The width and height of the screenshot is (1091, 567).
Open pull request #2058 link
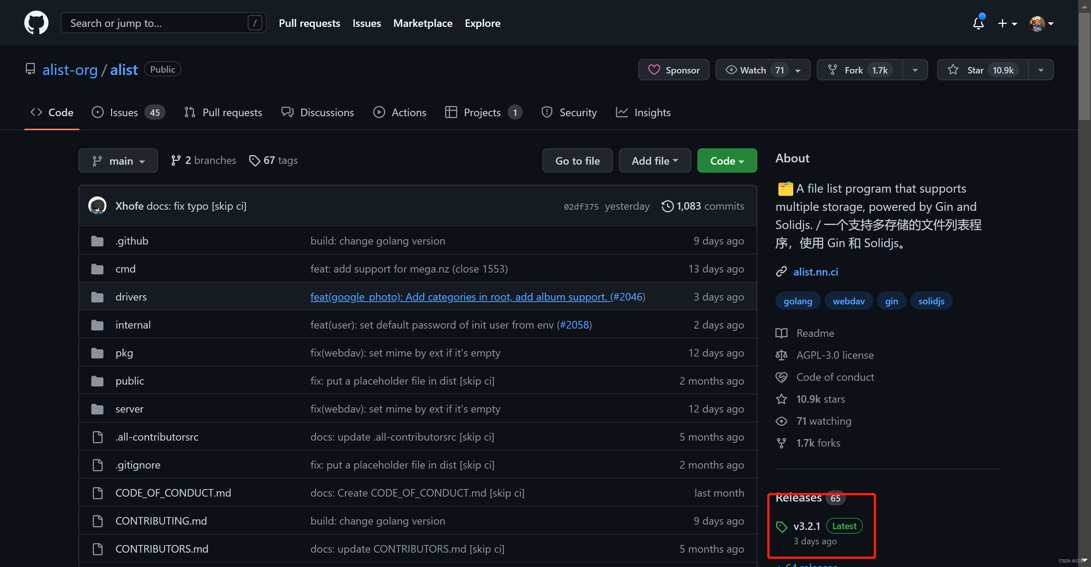point(574,324)
